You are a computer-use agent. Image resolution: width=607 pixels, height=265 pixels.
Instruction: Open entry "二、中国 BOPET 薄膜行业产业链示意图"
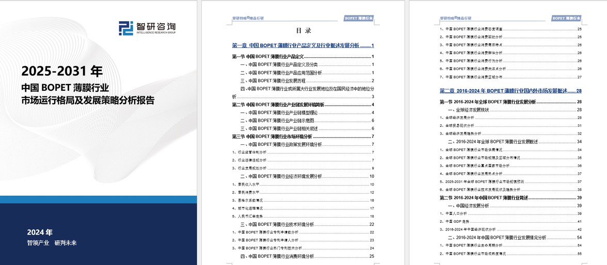click(308, 120)
